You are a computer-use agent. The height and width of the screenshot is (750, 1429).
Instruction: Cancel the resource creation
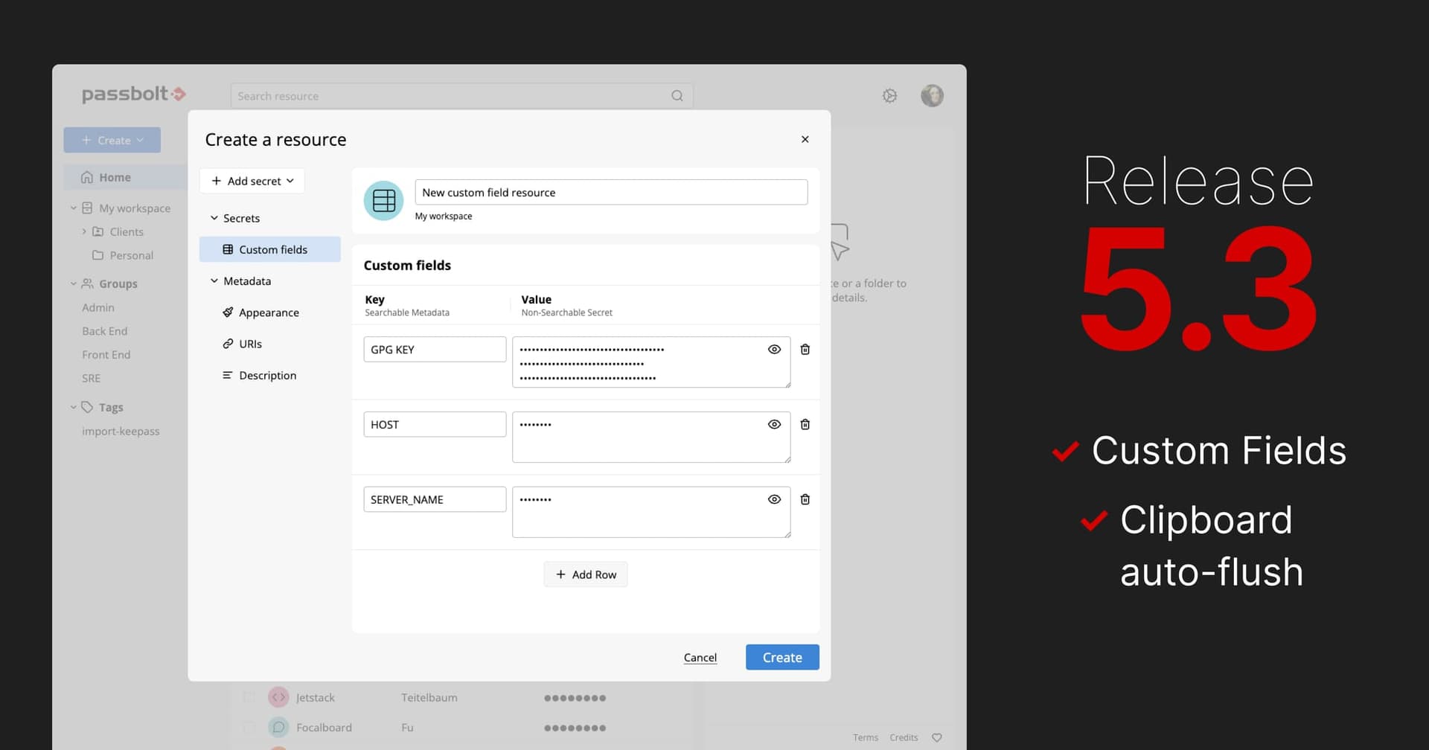[700, 657]
